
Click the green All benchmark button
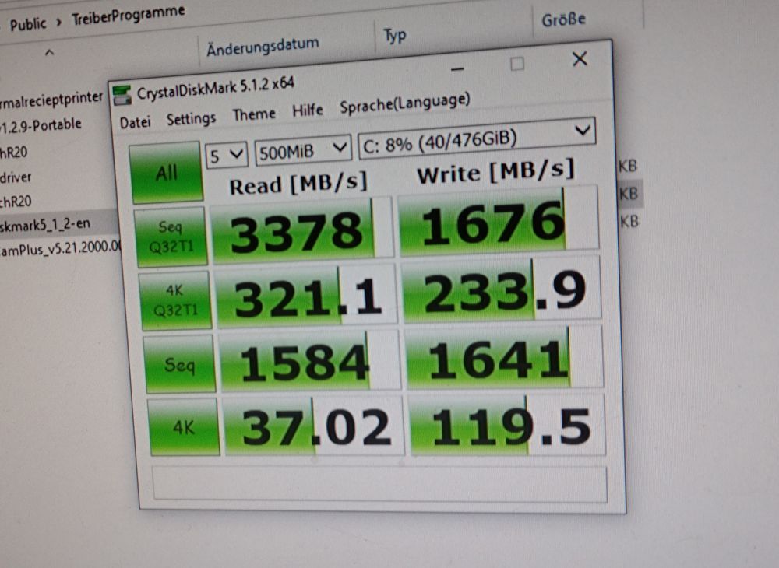click(166, 173)
